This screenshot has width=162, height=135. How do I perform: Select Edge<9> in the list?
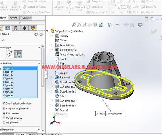(20, 95)
